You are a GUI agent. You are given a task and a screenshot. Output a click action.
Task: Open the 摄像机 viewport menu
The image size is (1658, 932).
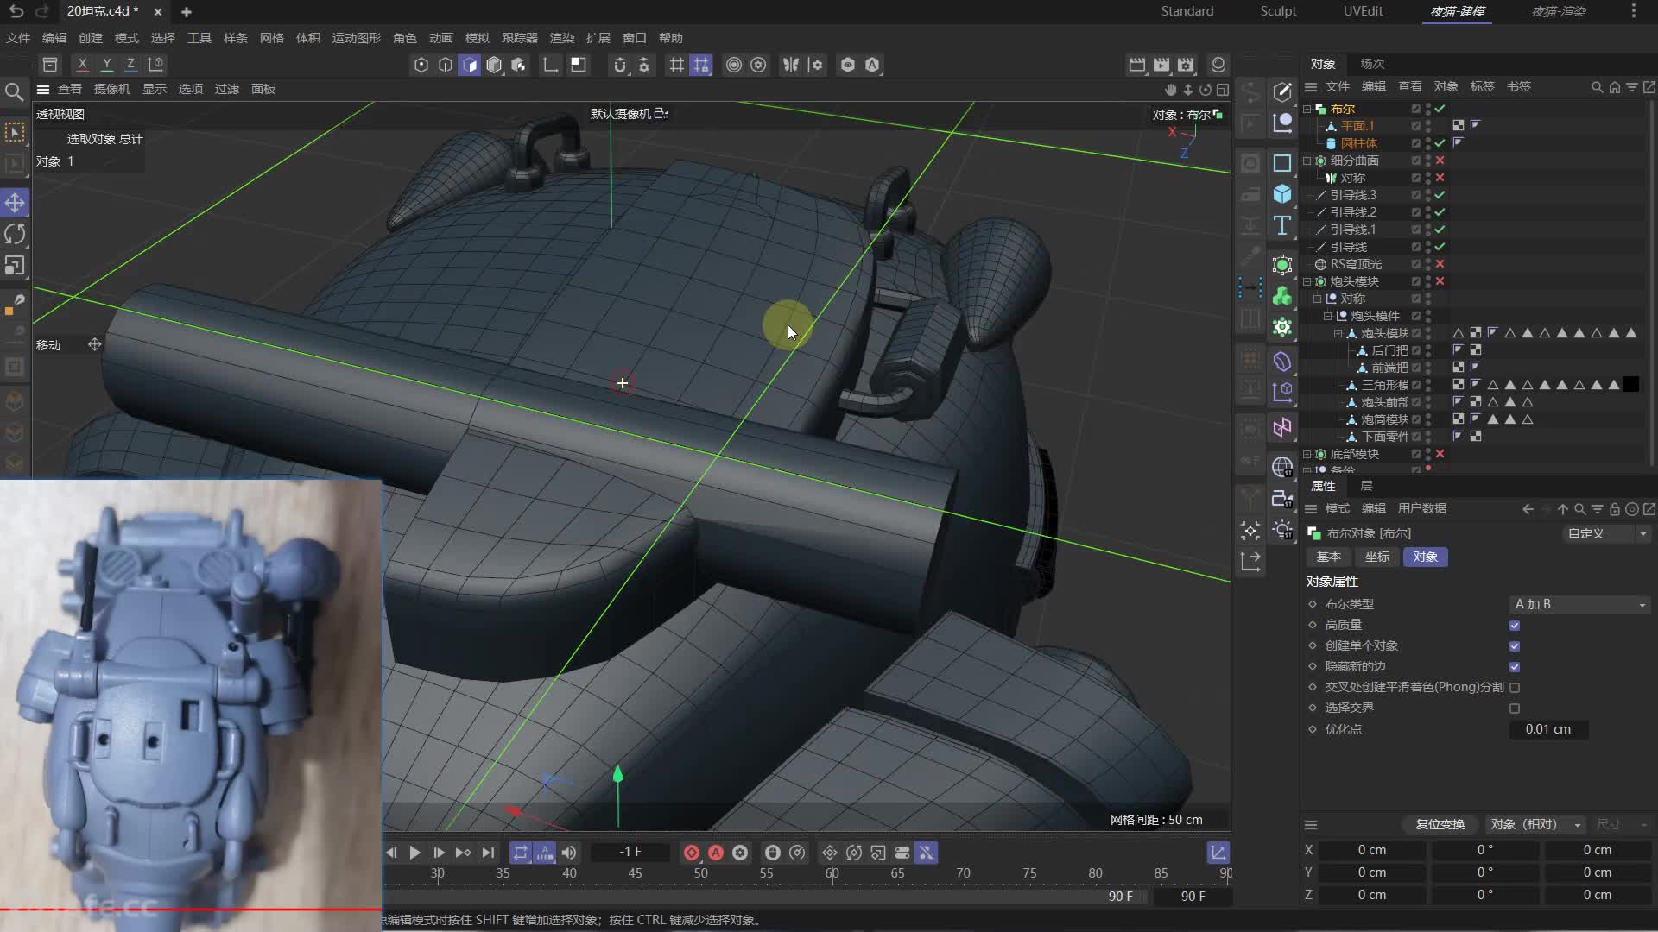point(112,89)
